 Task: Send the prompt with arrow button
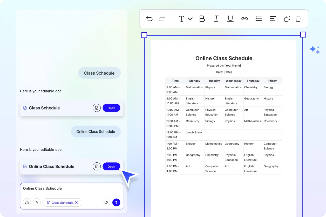point(116,202)
